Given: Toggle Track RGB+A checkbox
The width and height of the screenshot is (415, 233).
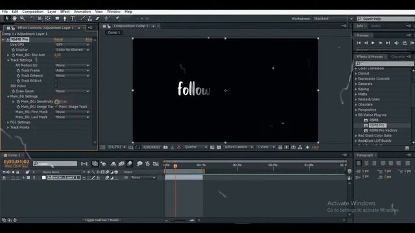Looking at the screenshot, I should [56, 81].
